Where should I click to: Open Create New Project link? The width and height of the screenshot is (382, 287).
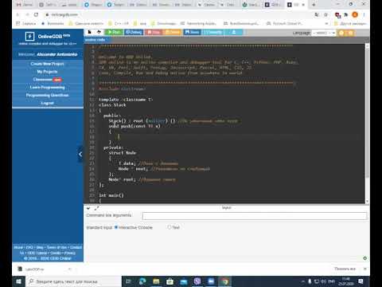click(47, 64)
